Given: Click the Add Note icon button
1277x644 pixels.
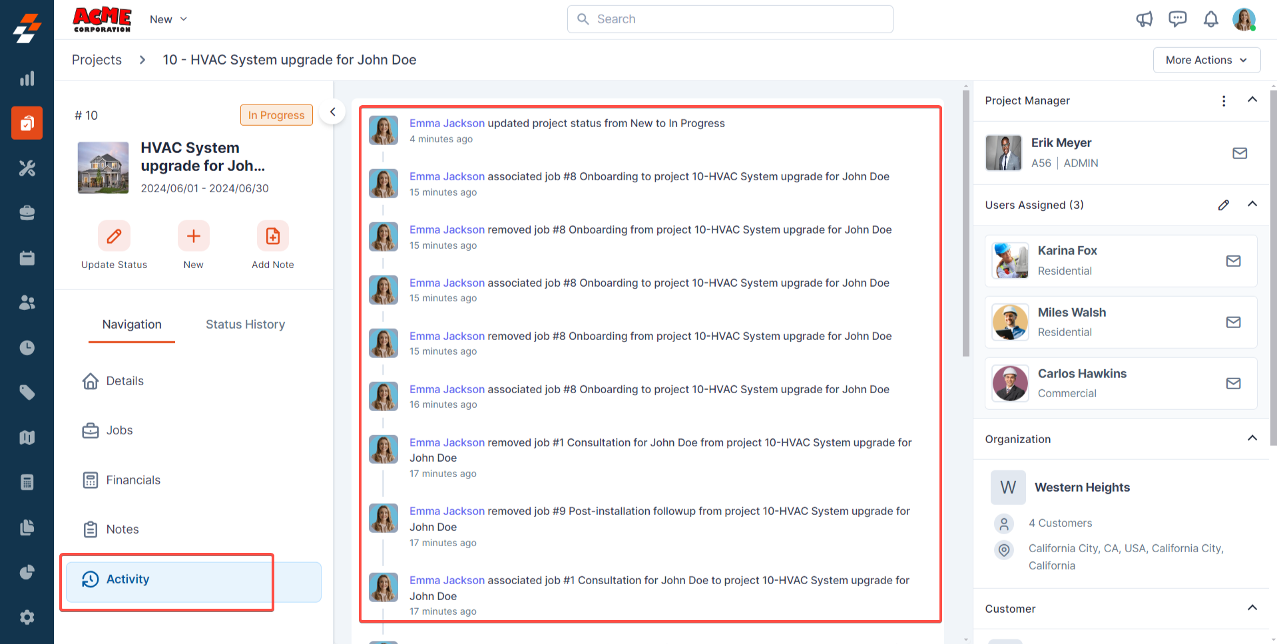Looking at the screenshot, I should click(x=273, y=236).
